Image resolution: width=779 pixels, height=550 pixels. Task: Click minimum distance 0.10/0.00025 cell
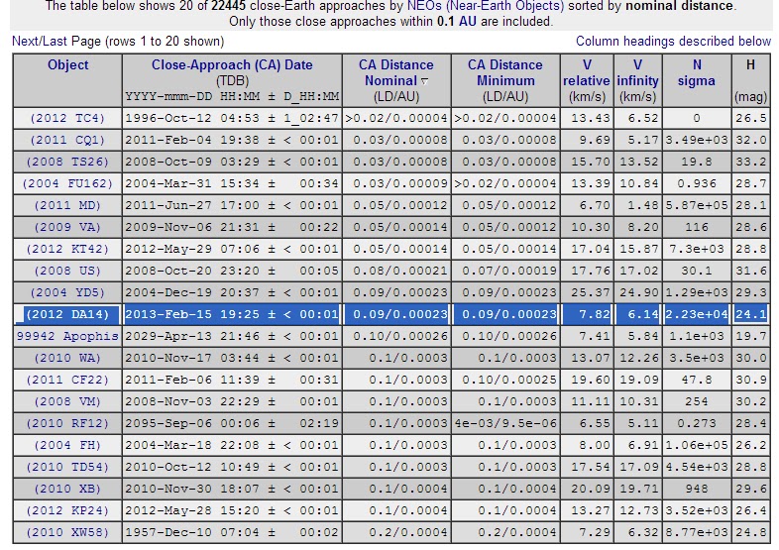[505, 381]
